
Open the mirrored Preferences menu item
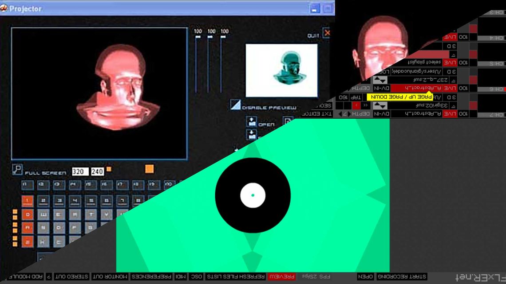point(151,276)
